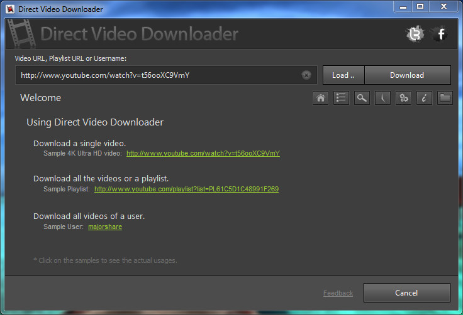Minimize the Direct Video Downloader window

pos(403,7)
